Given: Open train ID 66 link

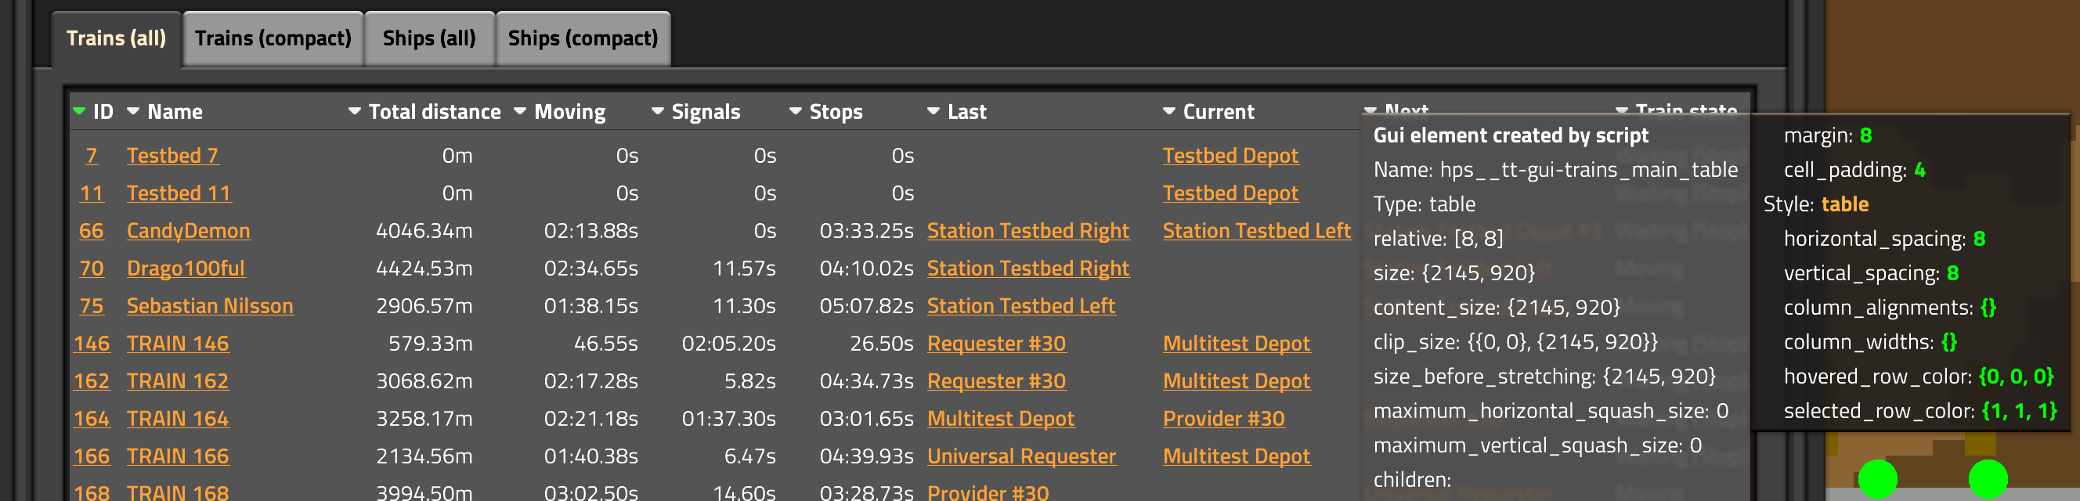Looking at the screenshot, I should click(92, 231).
